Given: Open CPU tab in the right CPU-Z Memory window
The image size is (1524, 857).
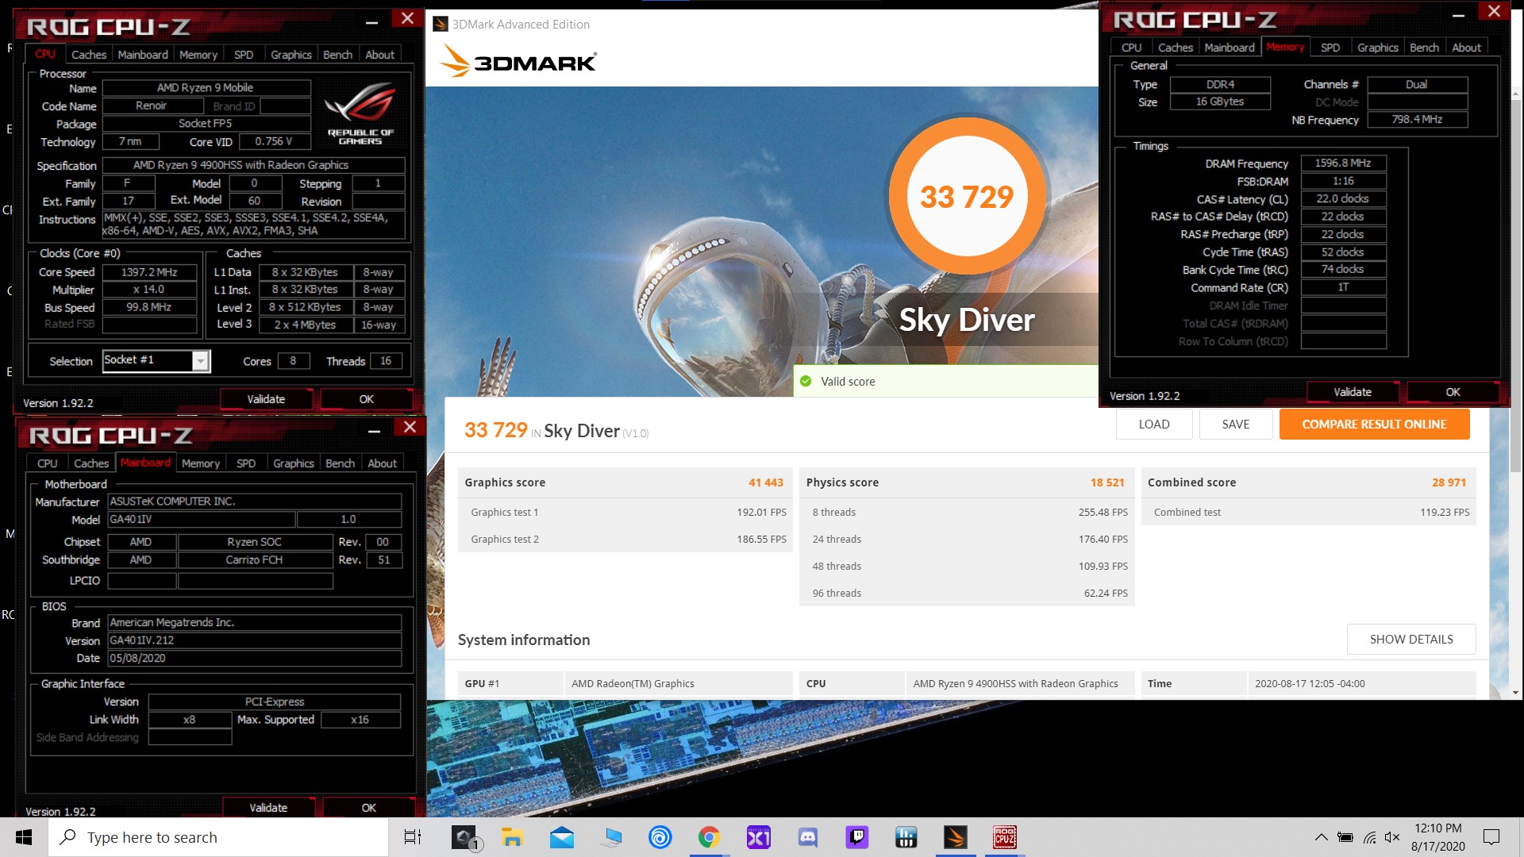Looking at the screenshot, I should [x=1132, y=48].
